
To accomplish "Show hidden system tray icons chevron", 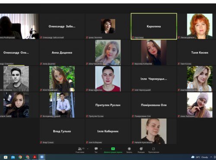I will click(x=211, y=157).
